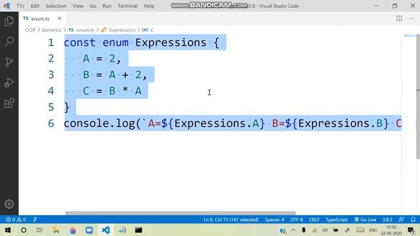Click the OOP breadcrumb
420x236 pixels.
point(30,30)
